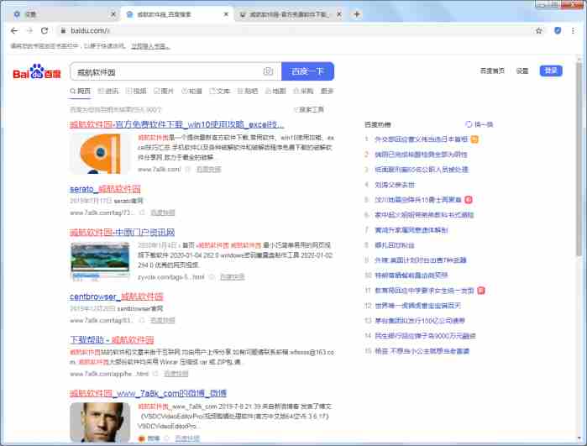This screenshot has height=446, width=587.
Task: Select the 网页 search category tab
Action: click(x=80, y=91)
